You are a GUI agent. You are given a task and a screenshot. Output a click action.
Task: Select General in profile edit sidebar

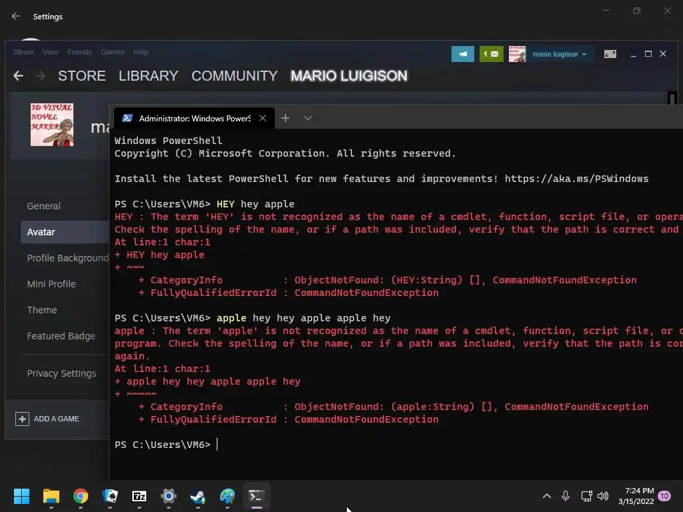(x=43, y=206)
